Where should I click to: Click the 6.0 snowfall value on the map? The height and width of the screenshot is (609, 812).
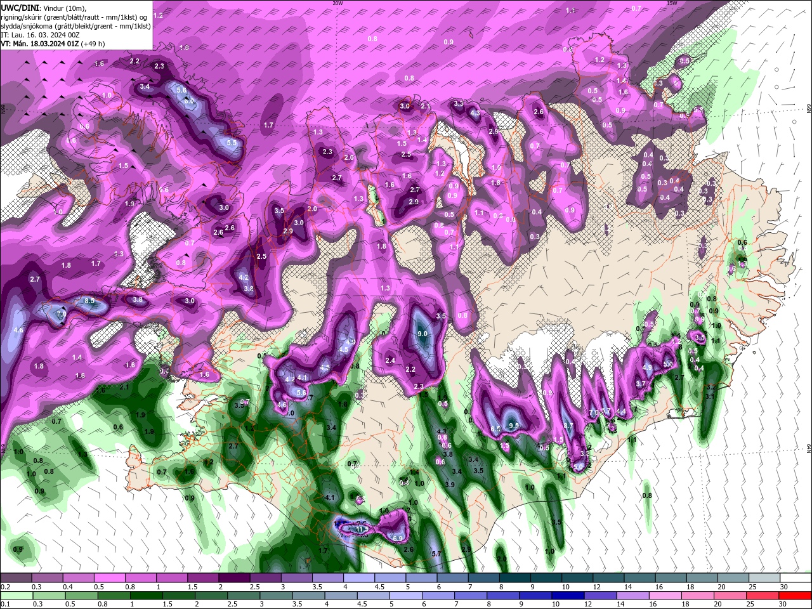[189, 101]
